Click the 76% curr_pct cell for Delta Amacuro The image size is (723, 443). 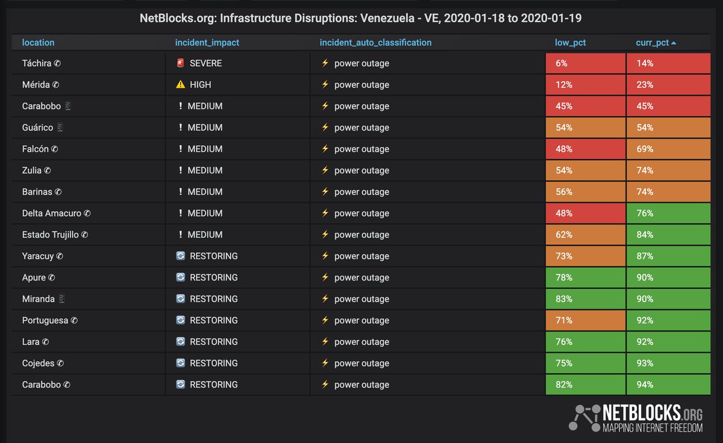[669, 213]
